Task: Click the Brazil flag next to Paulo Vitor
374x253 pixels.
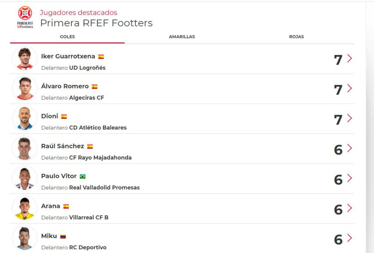Action: [x=83, y=176]
